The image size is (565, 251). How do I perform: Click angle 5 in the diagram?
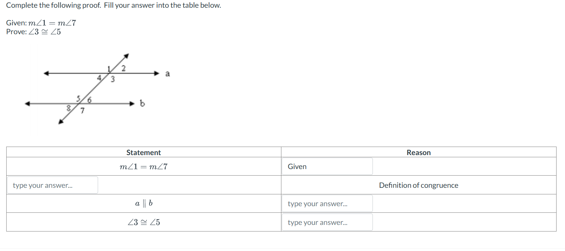[x=78, y=98]
